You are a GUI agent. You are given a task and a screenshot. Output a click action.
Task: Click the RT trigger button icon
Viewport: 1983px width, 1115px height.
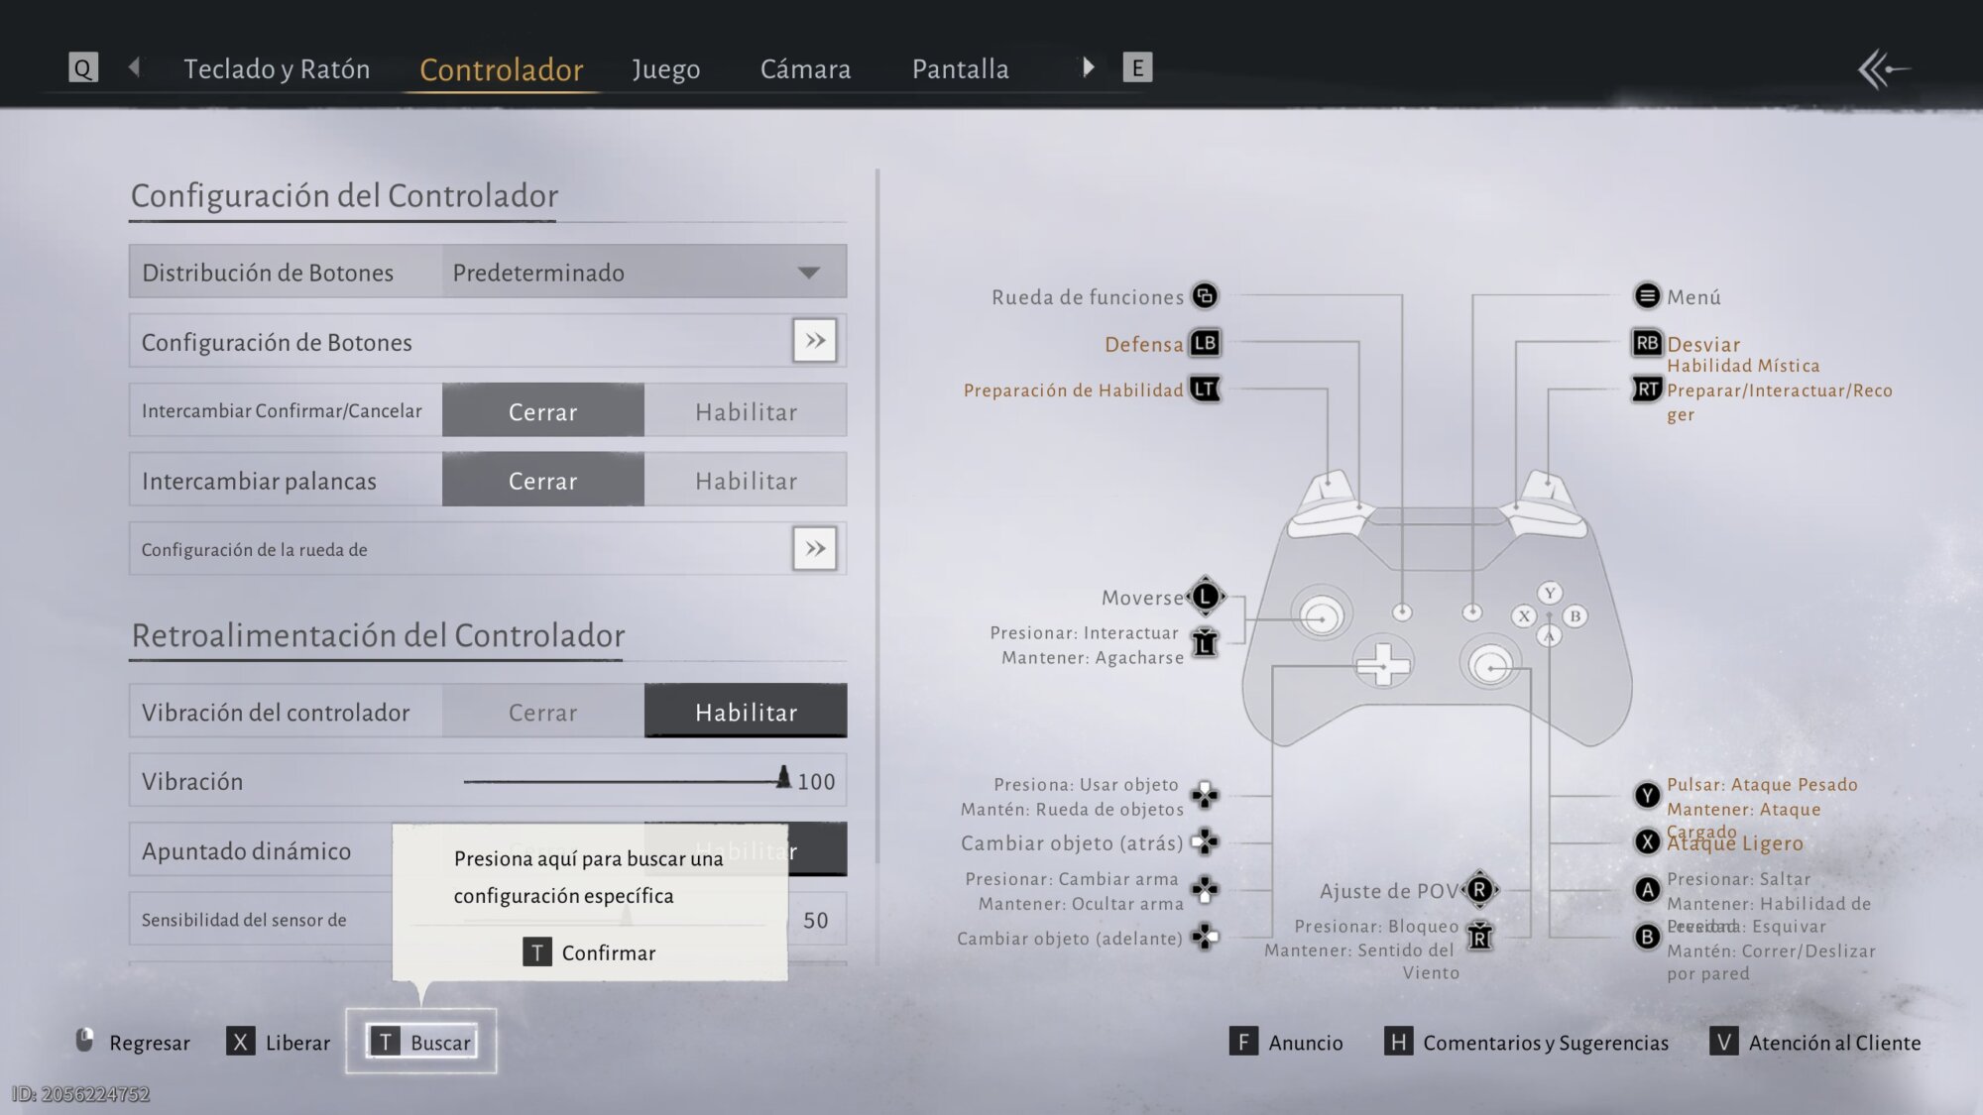click(1647, 390)
